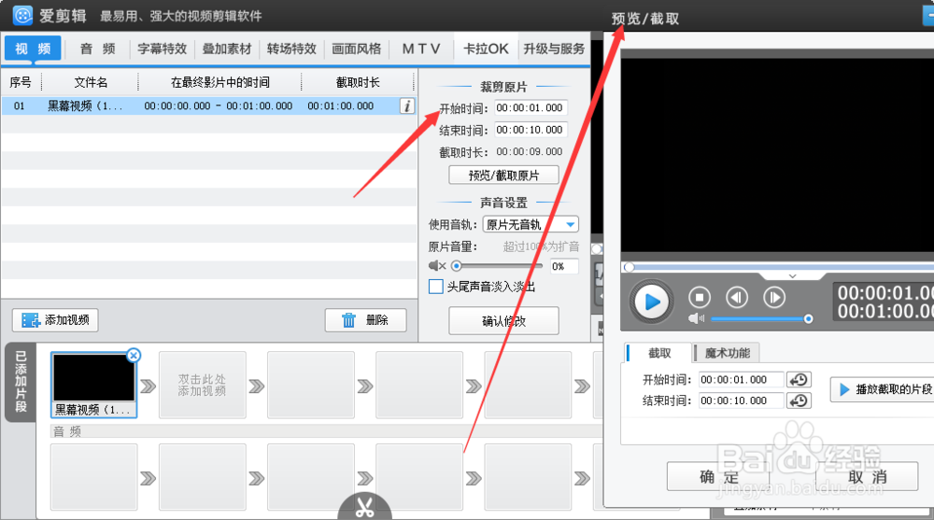The height and width of the screenshot is (520, 934).
Task: Click the 确认修改 button
Action: [x=504, y=321]
